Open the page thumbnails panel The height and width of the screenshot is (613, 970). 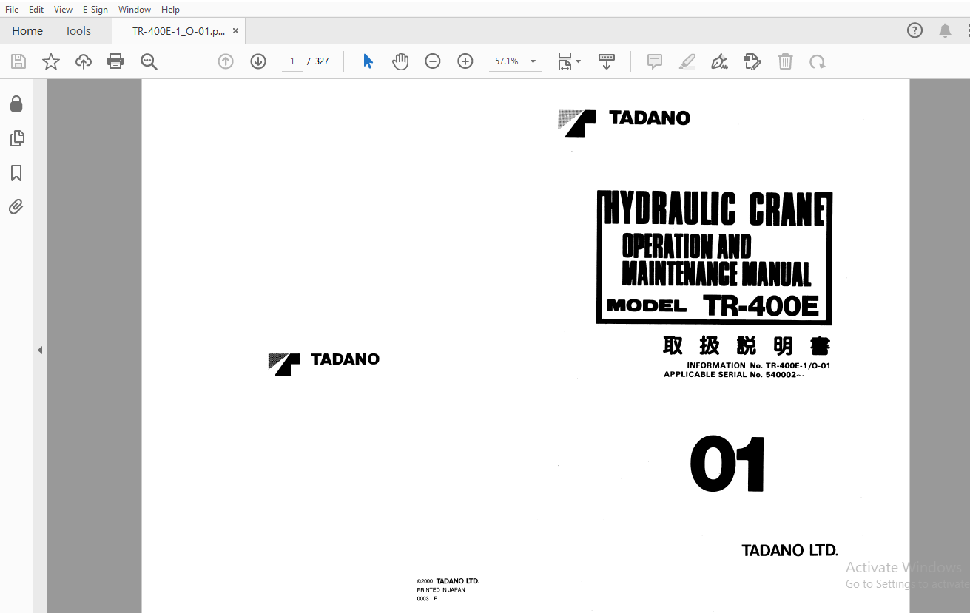pos(16,138)
